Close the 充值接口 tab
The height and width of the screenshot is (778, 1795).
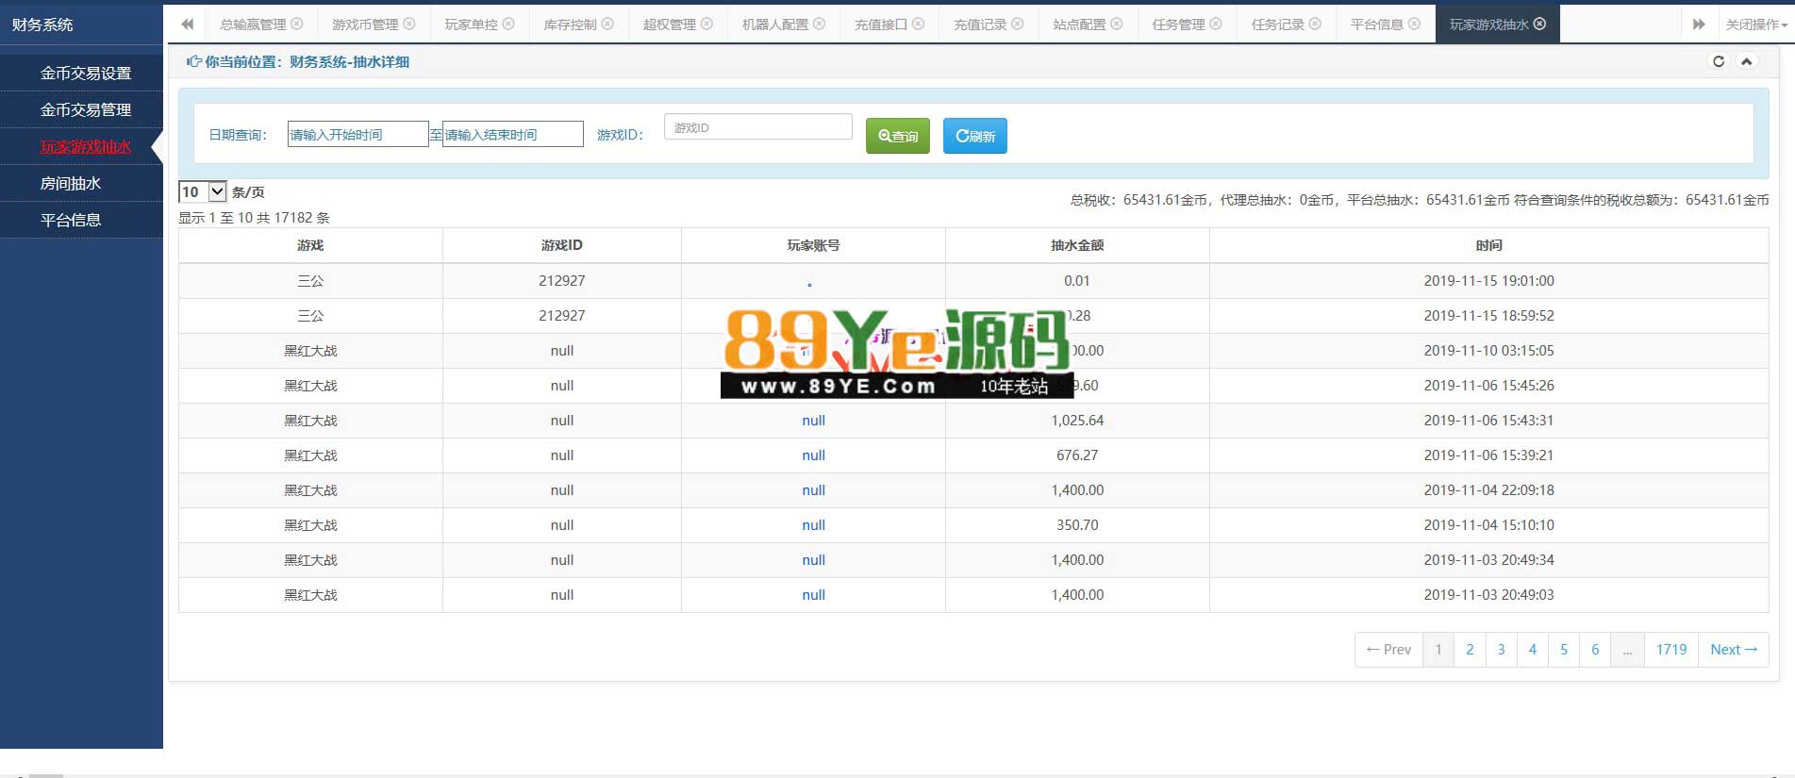tap(918, 24)
